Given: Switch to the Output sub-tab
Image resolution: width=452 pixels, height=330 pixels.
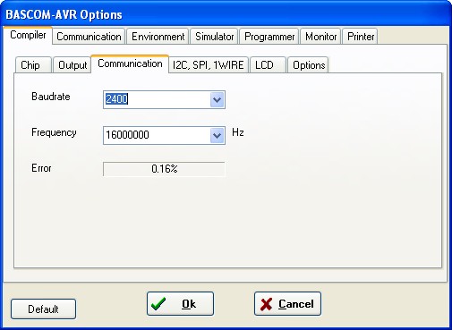Looking at the screenshot, I should coord(72,65).
